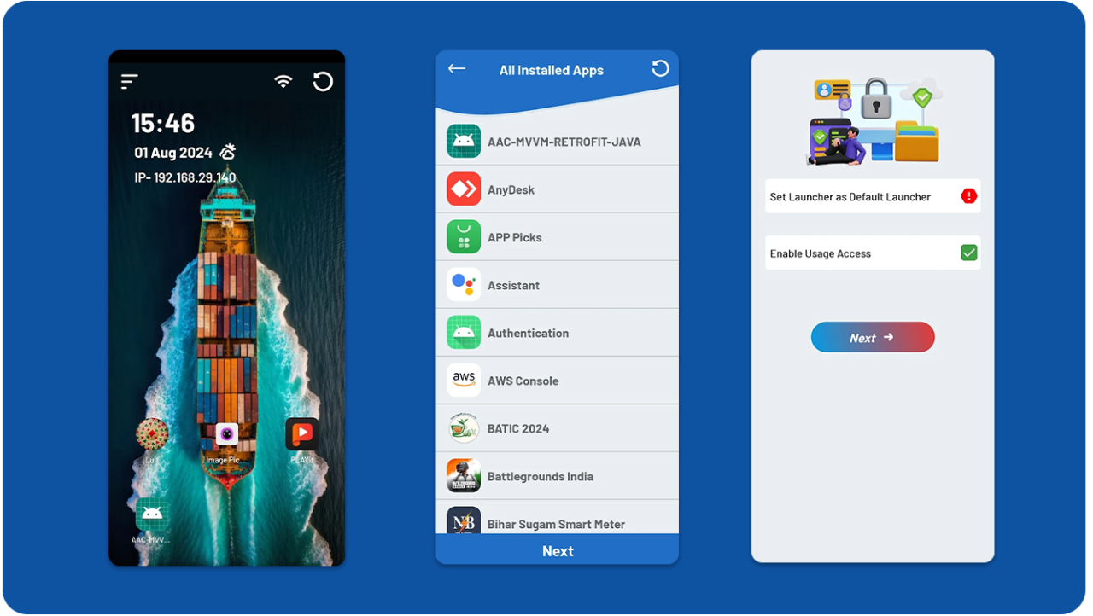1093x616 pixels.
Task: Tap the Next arrow button on the permissions screen
Action: tap(872, 337)
